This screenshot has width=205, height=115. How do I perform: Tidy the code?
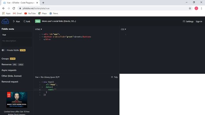(114, 77)
